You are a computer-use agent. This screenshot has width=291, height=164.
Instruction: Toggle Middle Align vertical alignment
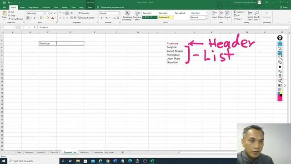click(x=64, y=13)
